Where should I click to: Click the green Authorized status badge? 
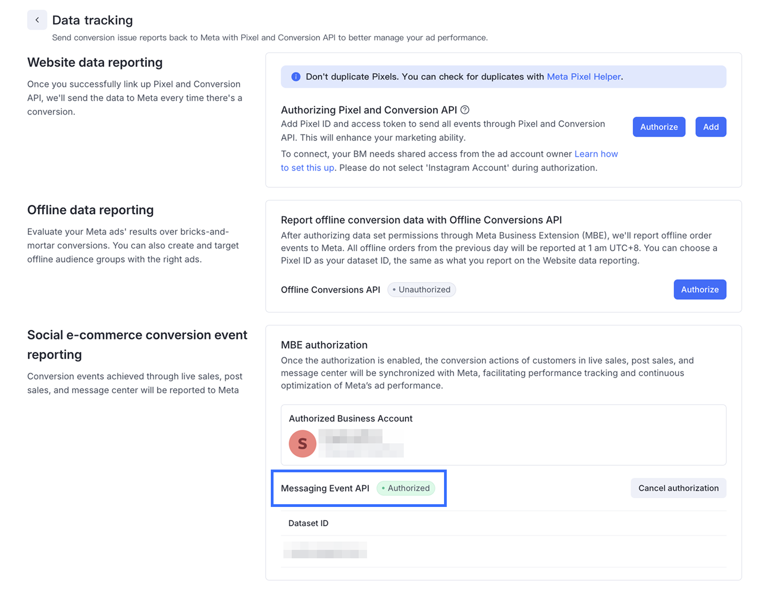pyautogui.click(x=406, y=488)
